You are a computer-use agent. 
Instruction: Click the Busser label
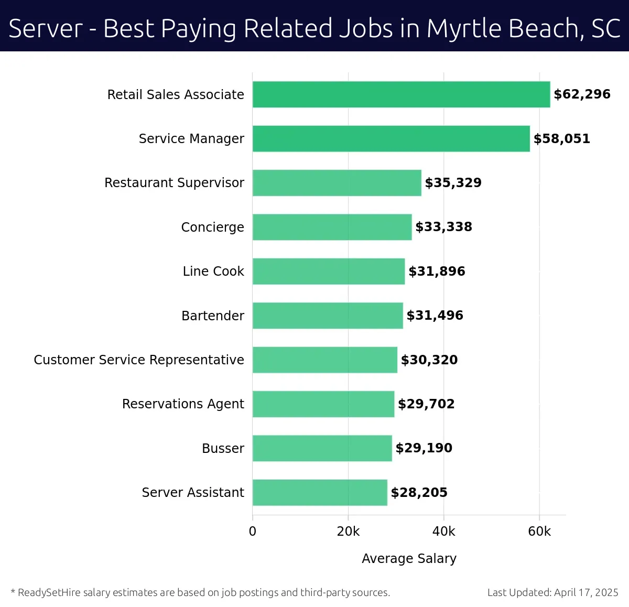[x=223, y=449]
